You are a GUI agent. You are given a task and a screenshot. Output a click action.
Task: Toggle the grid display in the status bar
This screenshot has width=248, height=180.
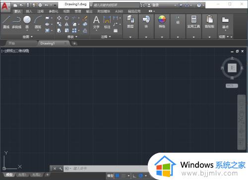(x=117, y=176)
